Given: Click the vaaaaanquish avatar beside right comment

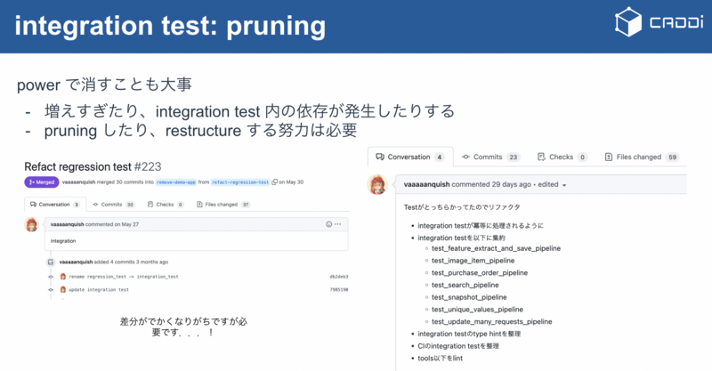Looking at the screenshot, I should point(377,185).
